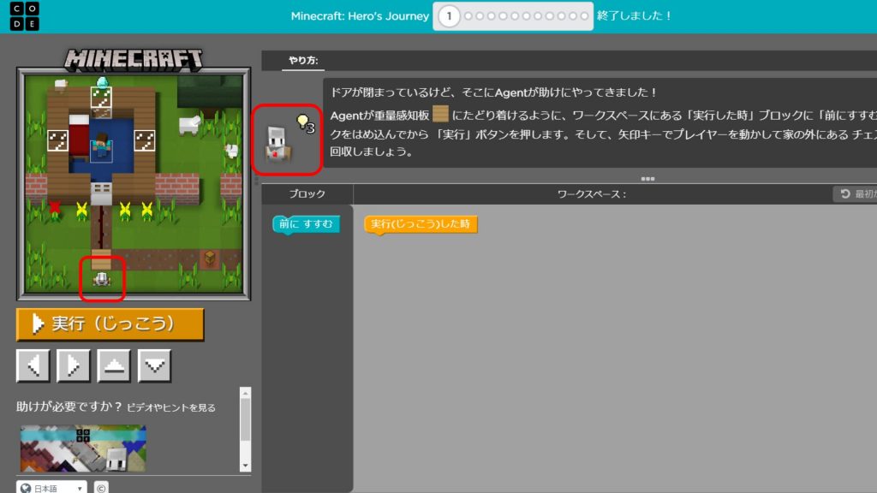
Task: Select the level 1 progress bubble
Action: pos(449,16)
